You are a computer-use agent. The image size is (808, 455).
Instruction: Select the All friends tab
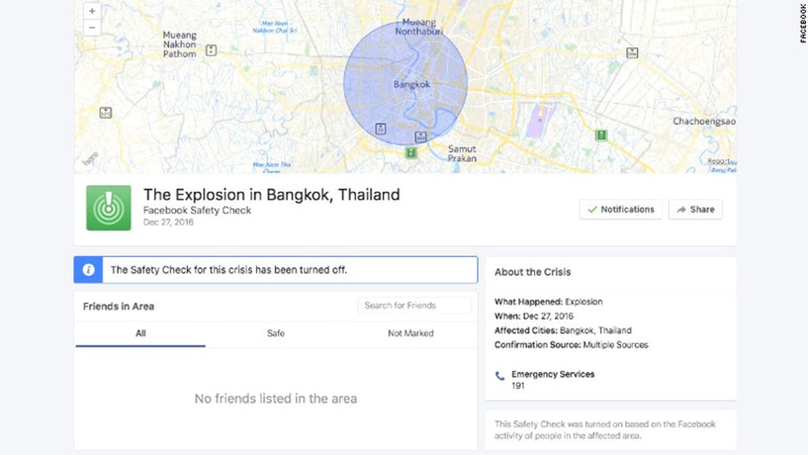141,333
